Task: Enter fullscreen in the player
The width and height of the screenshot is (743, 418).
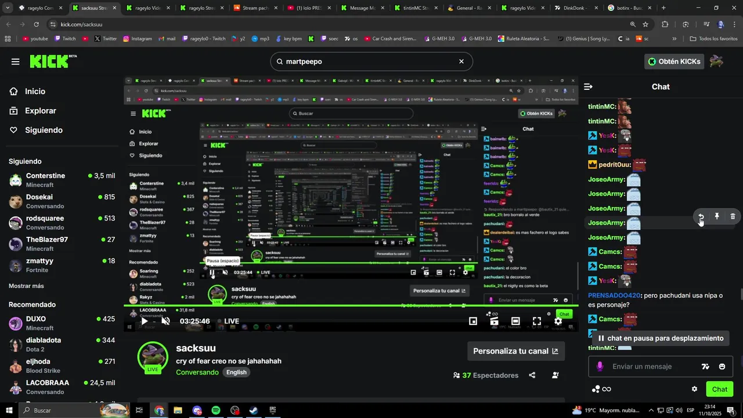Action: click(537, 321)
